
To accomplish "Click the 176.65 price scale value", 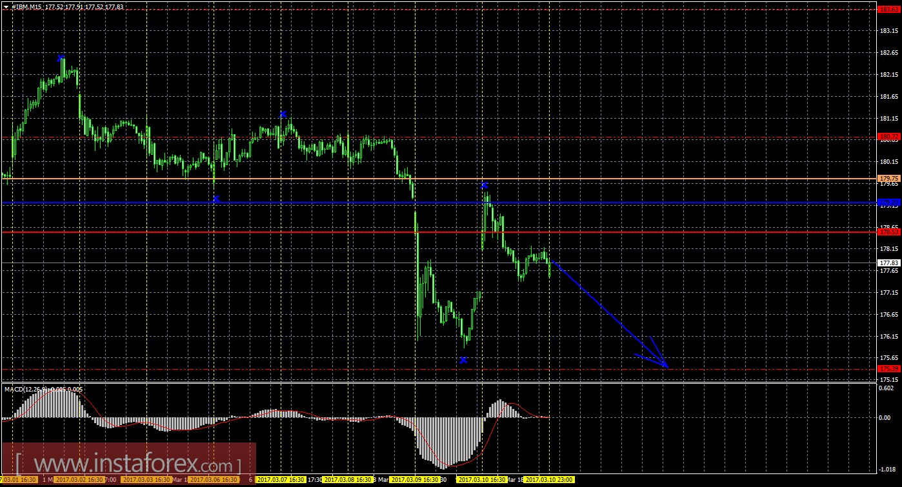I will coord(888,315).
